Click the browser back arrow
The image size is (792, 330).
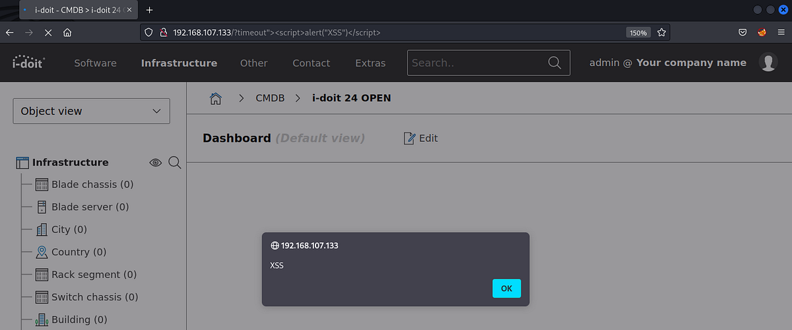[9, 32]
